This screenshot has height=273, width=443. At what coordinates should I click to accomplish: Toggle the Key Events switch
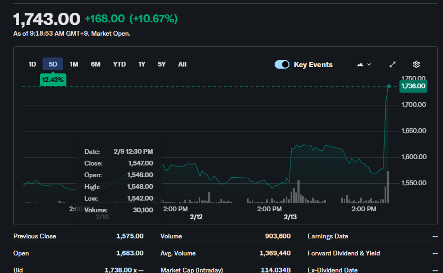click(282, 64)
